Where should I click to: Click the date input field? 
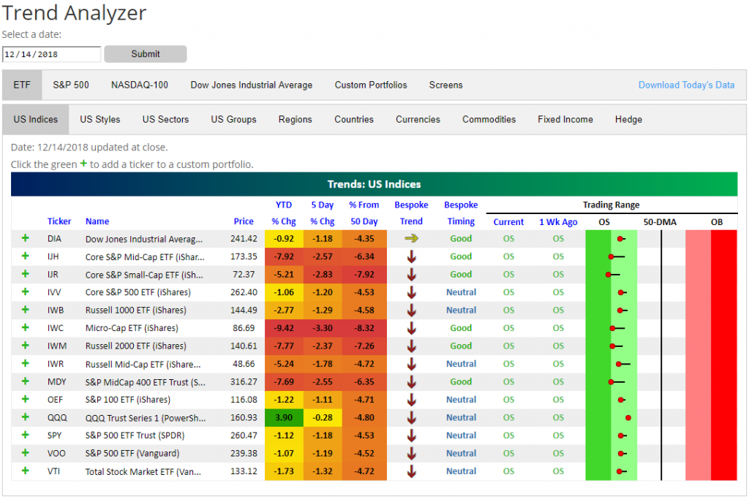tap(51, 54)
